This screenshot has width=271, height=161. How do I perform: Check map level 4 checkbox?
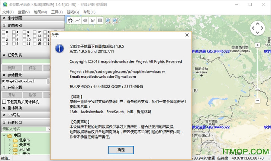(14, 32)
